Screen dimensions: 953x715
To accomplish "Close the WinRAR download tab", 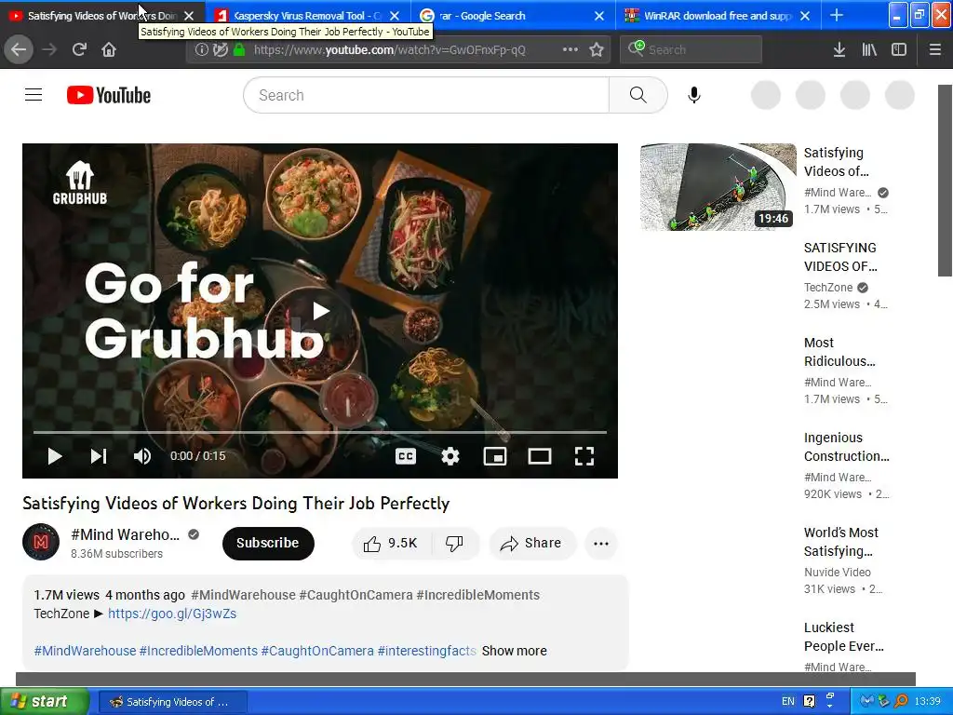I will [805, 16].
